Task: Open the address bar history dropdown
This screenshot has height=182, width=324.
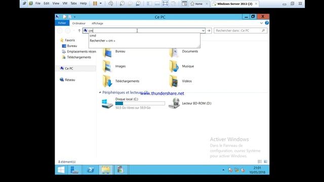Action: (x=203, y=30)
